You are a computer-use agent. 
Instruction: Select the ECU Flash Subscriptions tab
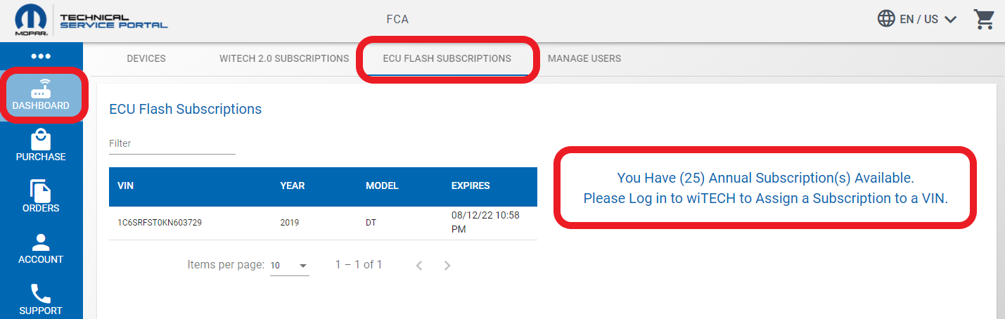(447, 58)
